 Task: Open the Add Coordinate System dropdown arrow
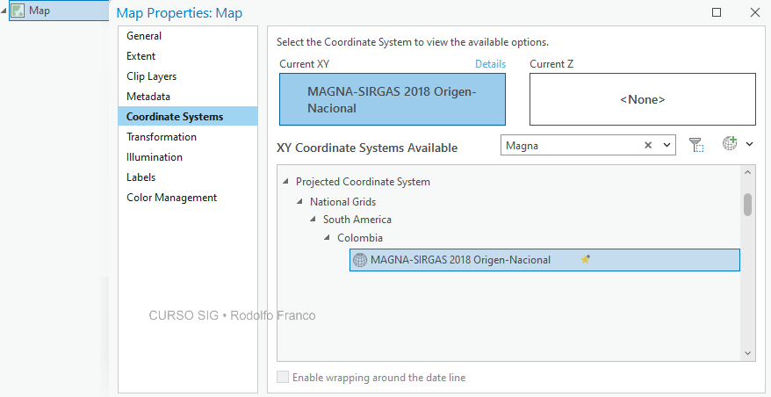point(749,144)
